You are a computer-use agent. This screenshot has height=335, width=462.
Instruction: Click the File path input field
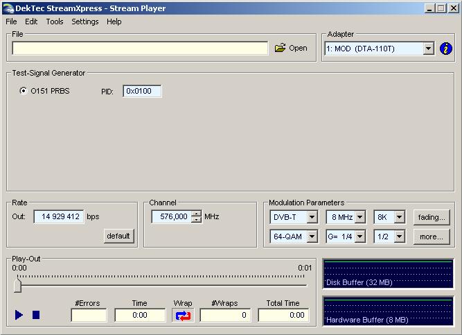click(x=140, y=48)
